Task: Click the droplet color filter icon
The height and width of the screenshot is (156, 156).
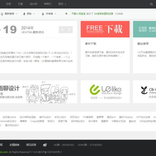Action: pos(24,14)
